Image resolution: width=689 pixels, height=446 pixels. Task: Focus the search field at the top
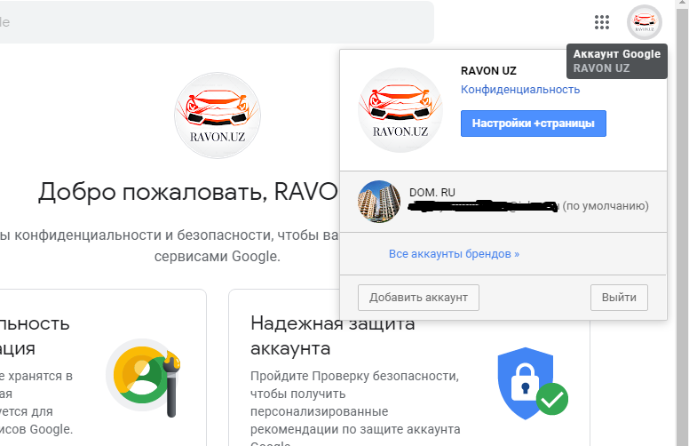[215, 22]
